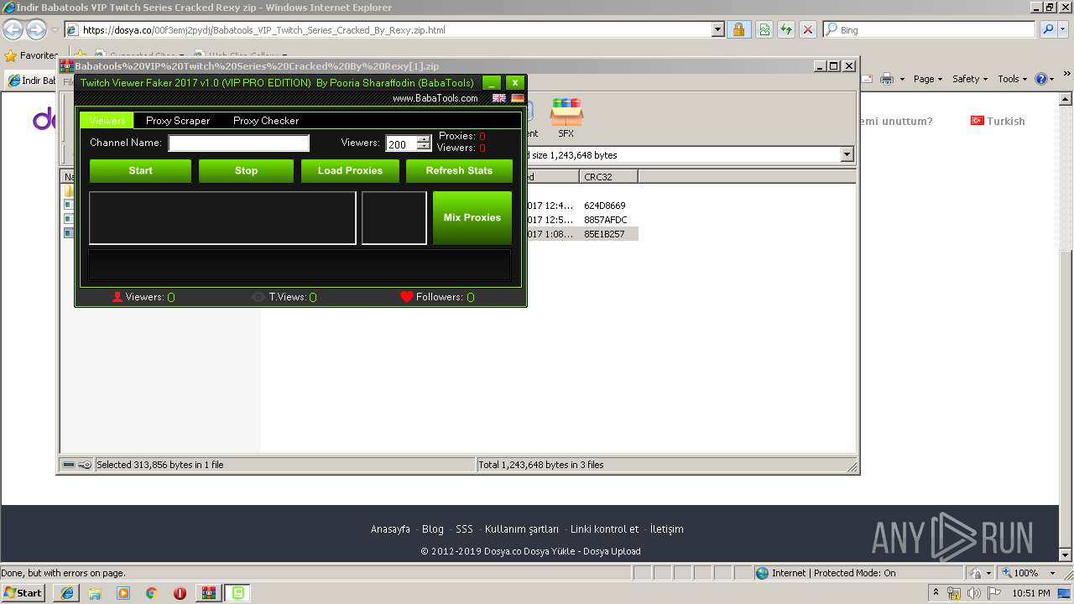The width and height of the screenshot is (1074, 604).
Task: Go forward in Internet Explorer
Action: tap(36, 30)
